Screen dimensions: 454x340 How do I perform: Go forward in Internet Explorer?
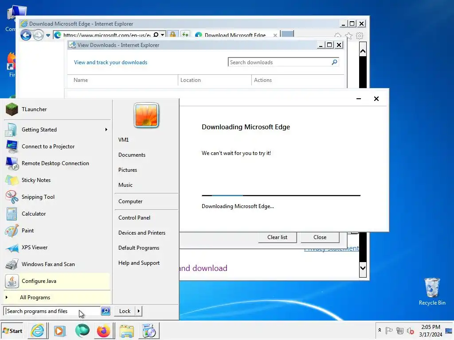[38, 35]
